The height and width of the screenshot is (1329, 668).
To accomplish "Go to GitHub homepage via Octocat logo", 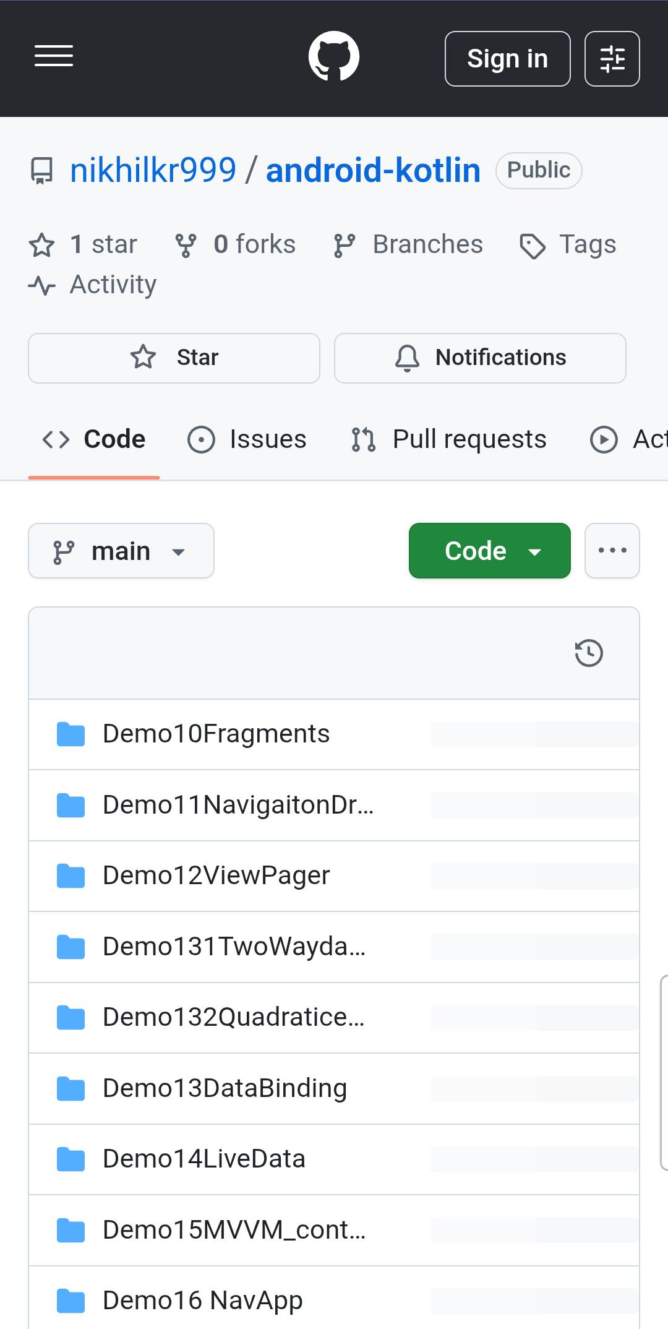I will [x=334, y=56].
